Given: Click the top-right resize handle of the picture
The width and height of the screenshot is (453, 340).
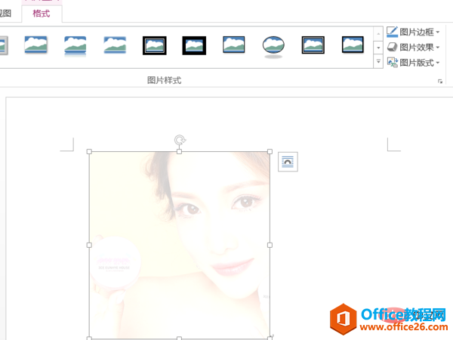Looking at the screenshot, I should [x=270, y=152].
